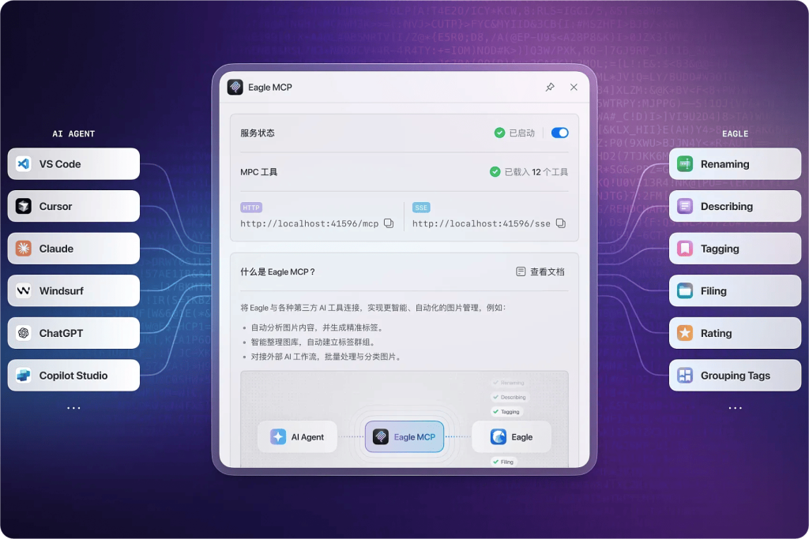
Task: Close the Eagle MCP window
Action: (x=574, y=87)
